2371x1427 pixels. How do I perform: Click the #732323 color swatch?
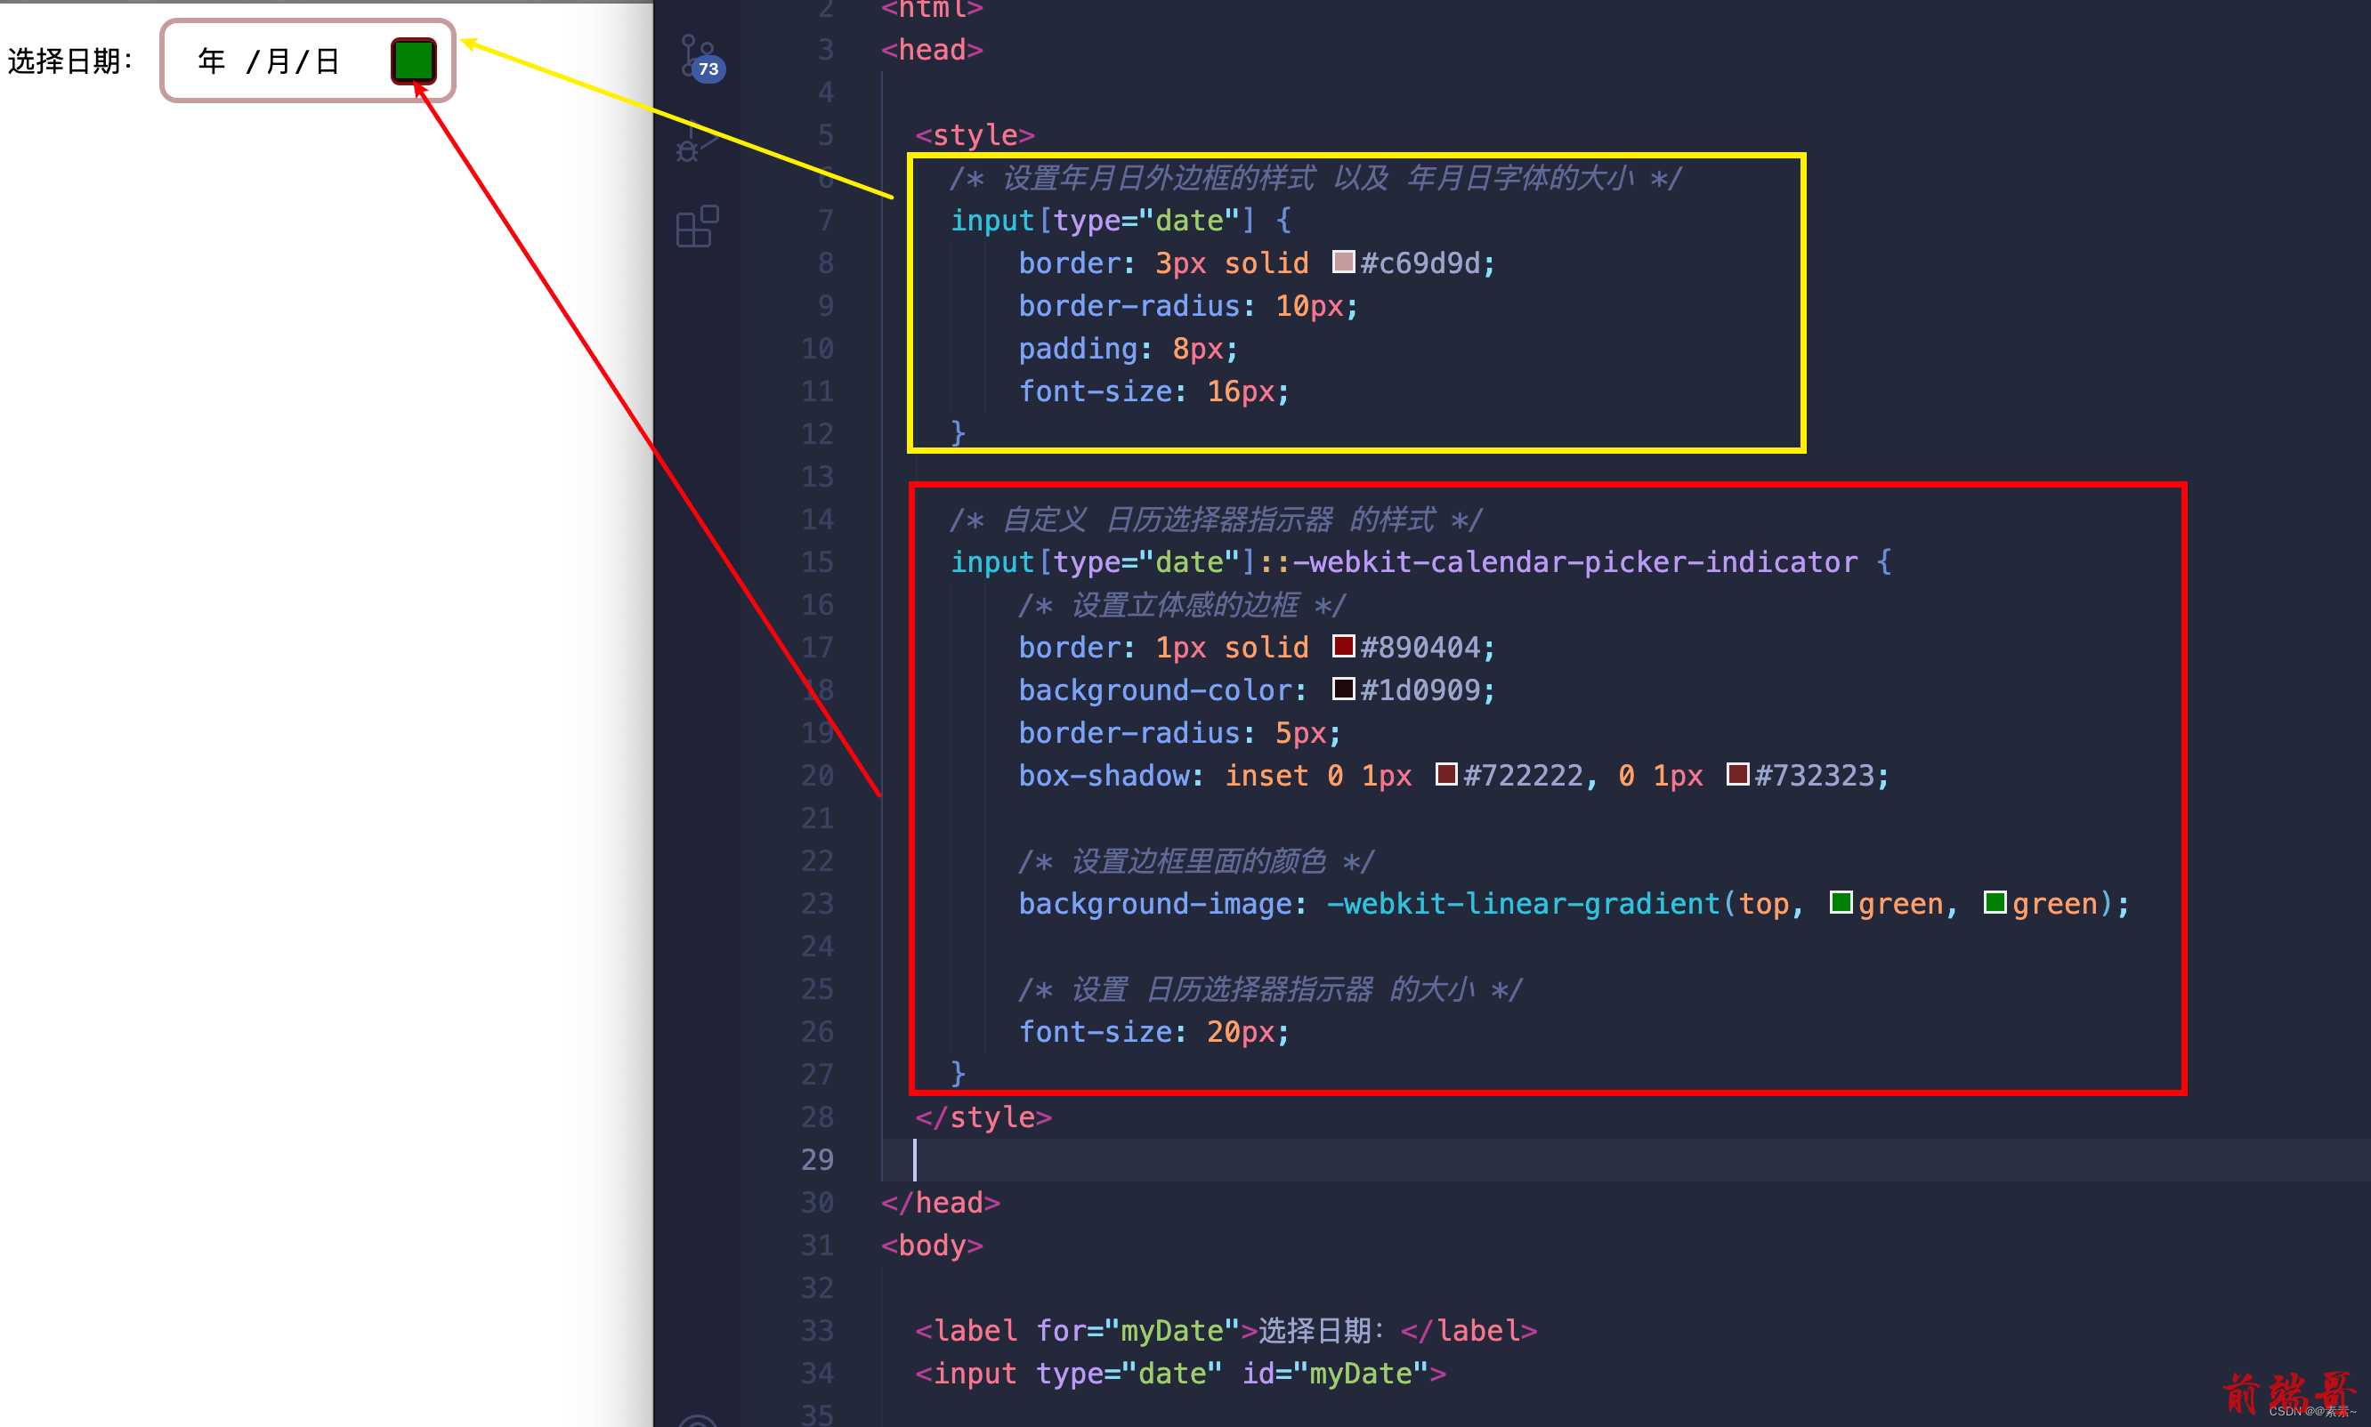[x=1737, y=774]
